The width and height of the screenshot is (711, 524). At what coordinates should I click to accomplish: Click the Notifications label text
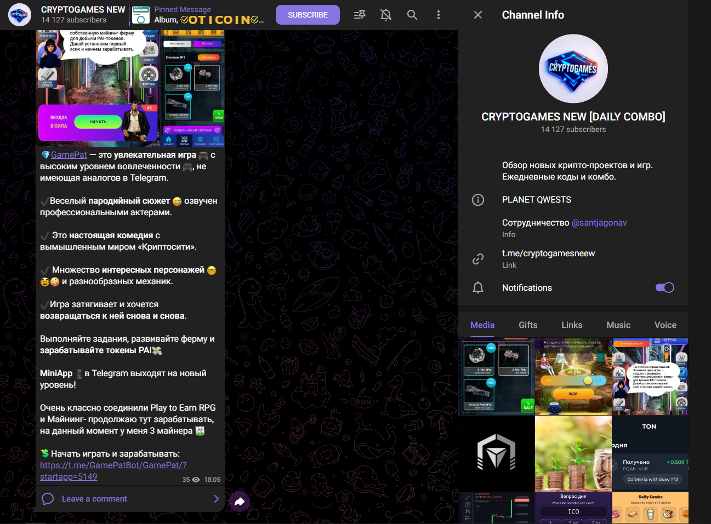coord(527,287)
